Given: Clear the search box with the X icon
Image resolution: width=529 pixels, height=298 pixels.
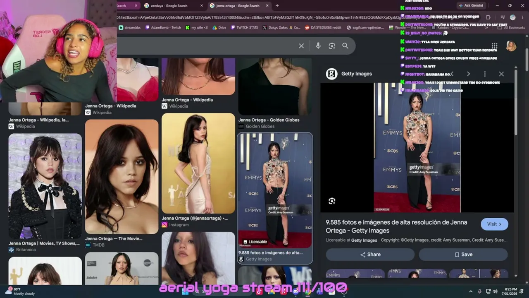Looking at the screenshot, I should point(301,46).
